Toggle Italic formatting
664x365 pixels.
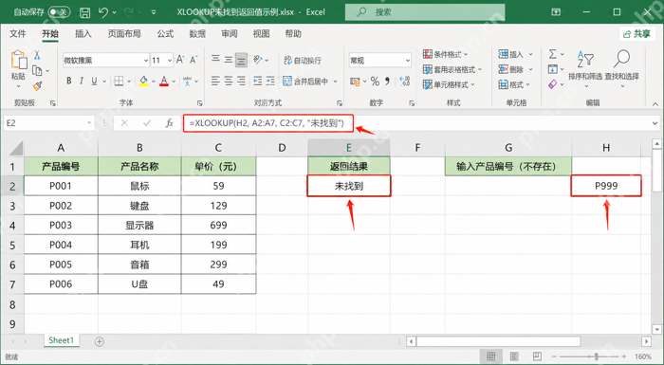82,81
